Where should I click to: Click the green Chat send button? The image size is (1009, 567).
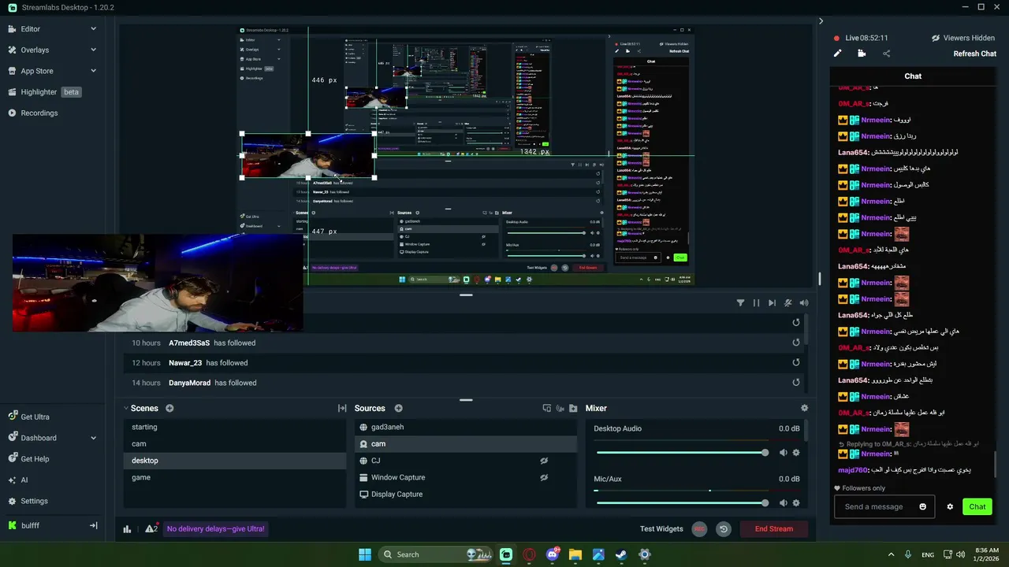tap(977, 506)
